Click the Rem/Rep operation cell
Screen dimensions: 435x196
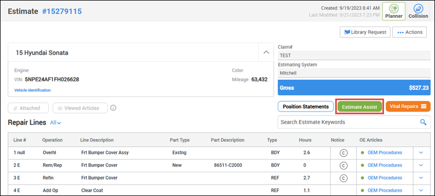(x=53, y=165)
